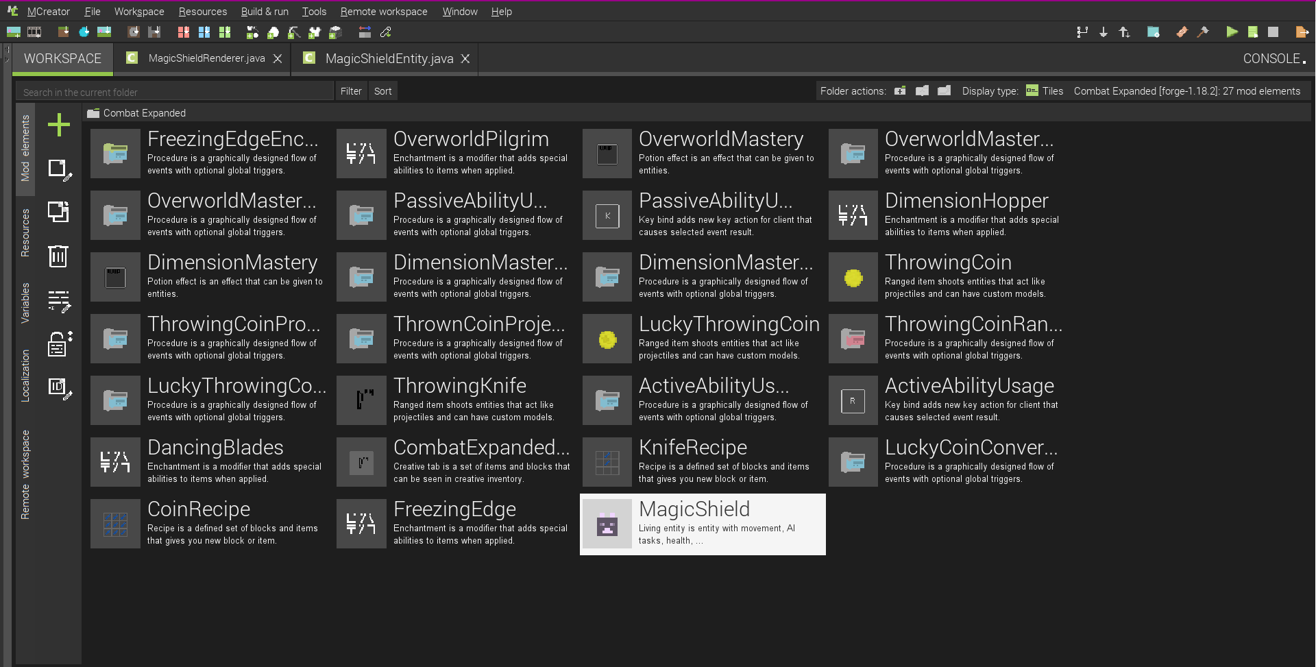This screenshot has width=1316, height=667.
Task: Add a new mod element with the green plus
Action: tap(59, 125)
